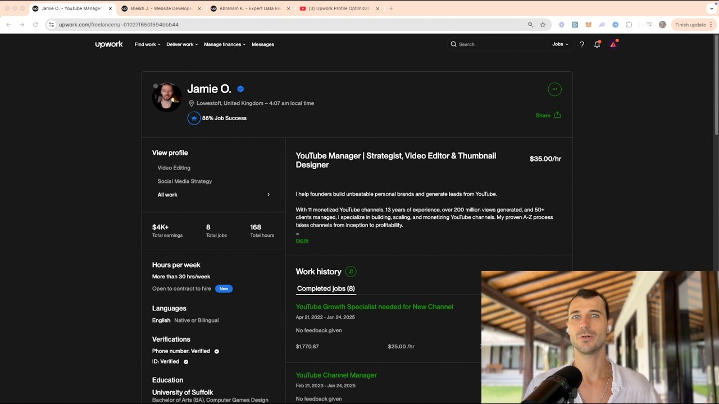
Task: Open the Chrome three-dots menu
Action: [711, 25]
